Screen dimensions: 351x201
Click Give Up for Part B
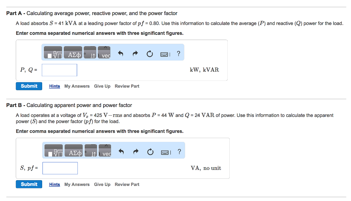click(x=102, y=184)
